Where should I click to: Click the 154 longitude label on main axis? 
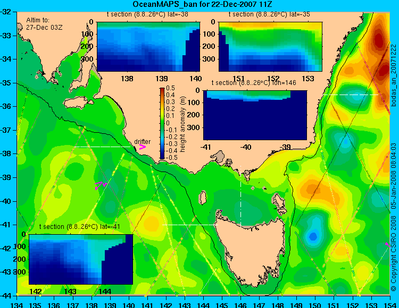(389, 305)
